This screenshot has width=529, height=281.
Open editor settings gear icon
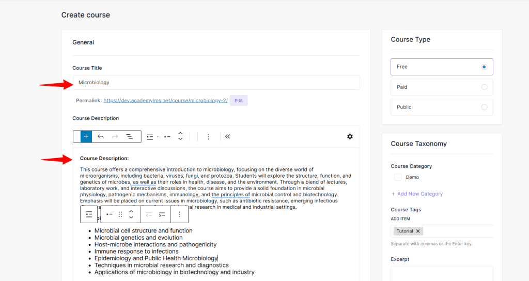tap(350, 136)
